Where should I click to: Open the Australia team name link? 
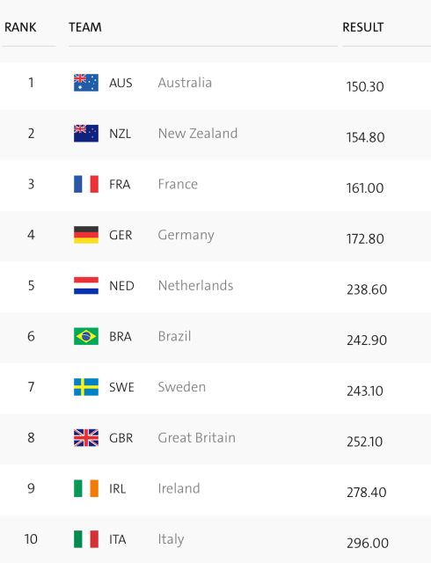click(185, 83)
